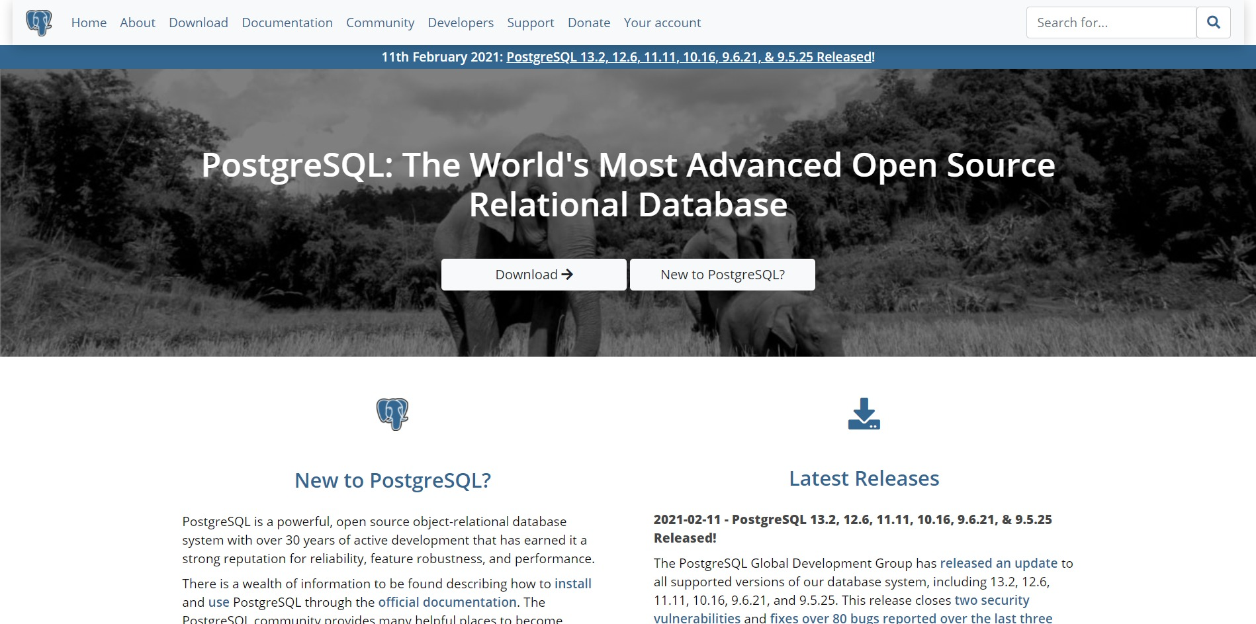This screenshot has width=1256, height=624.
Task: Click the Donate nav link
Action: point(589,22)
